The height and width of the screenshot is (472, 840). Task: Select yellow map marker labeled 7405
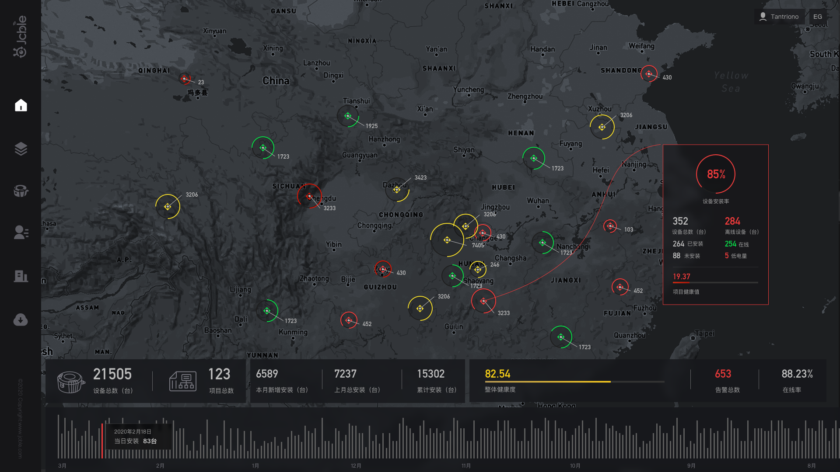(x=447, y=240)
